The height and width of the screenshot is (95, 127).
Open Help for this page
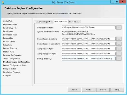click(117, 90)
